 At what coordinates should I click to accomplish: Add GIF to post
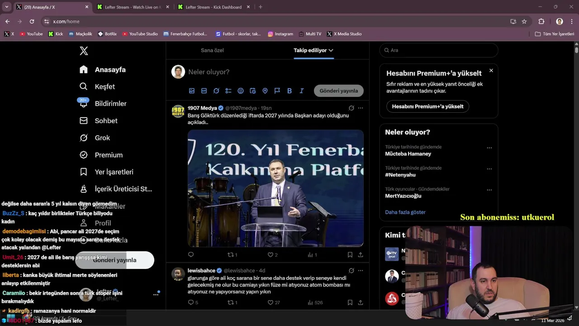click(204, 91)
